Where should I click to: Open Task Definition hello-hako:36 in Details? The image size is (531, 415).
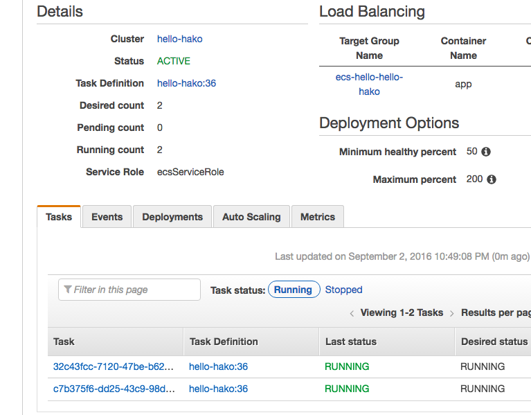point(187,83)
